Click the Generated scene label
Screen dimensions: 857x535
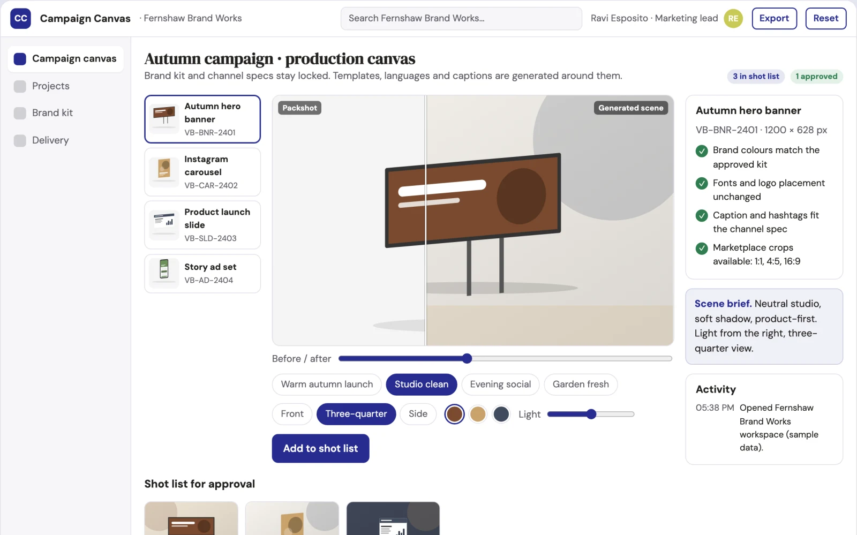(630, 108)
